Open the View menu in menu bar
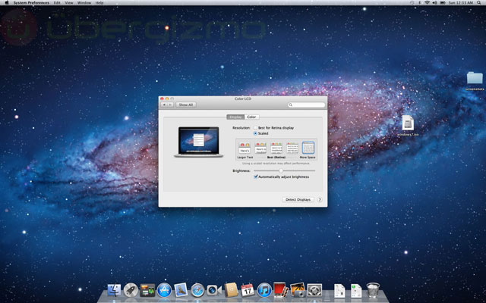Screen dimensions: 486x303 point(69,3)
